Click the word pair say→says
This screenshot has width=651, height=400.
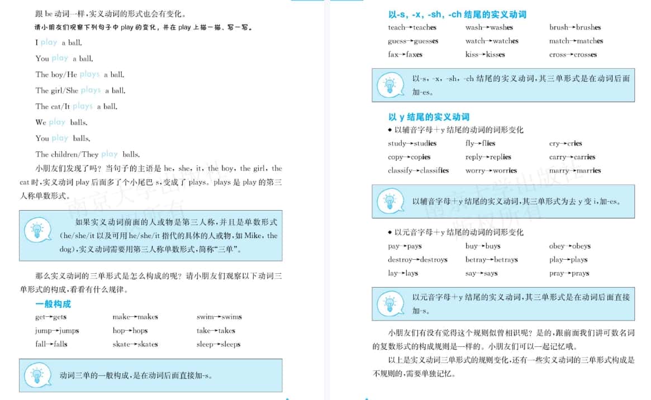point(482,273)
